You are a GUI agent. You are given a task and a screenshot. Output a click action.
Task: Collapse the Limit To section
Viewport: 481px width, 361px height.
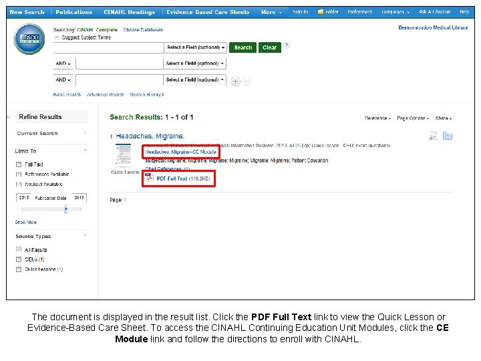[85, 150]
